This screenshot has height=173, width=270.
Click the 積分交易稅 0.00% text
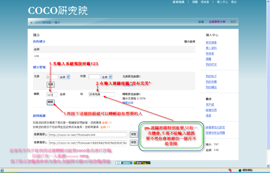click(x=134, y=99)
